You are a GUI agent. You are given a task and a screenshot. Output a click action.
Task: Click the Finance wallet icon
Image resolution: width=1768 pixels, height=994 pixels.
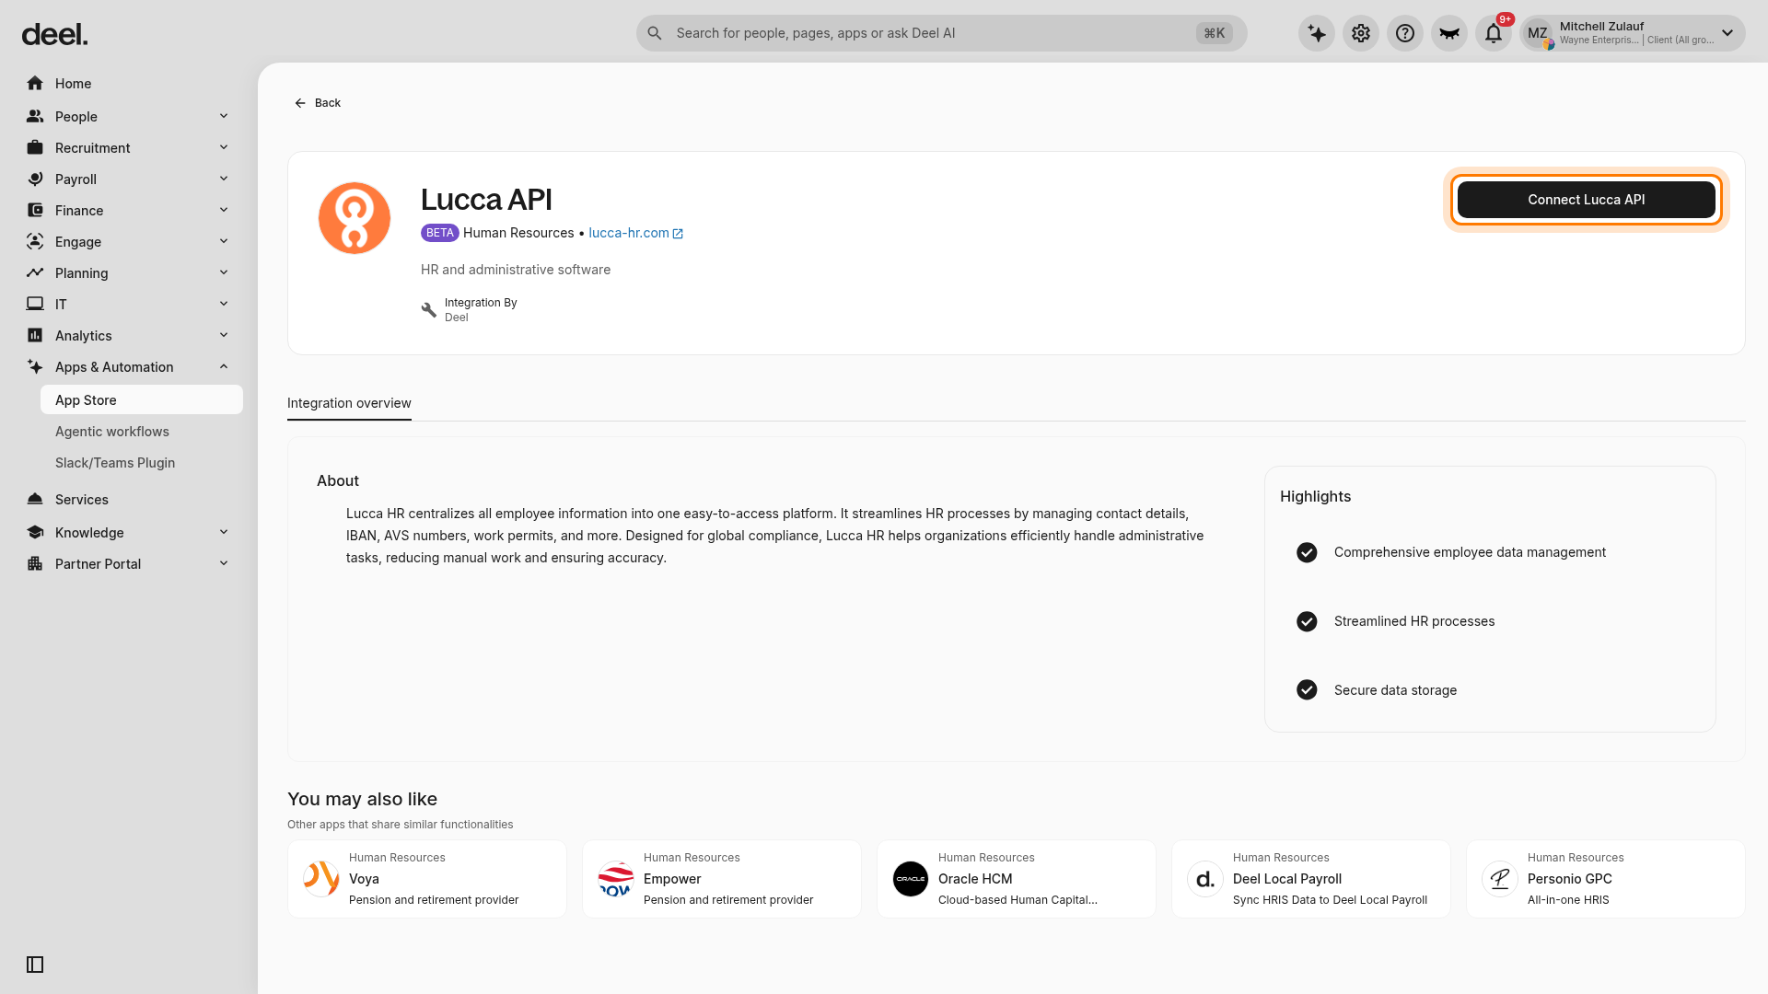(x=35, y=211)
